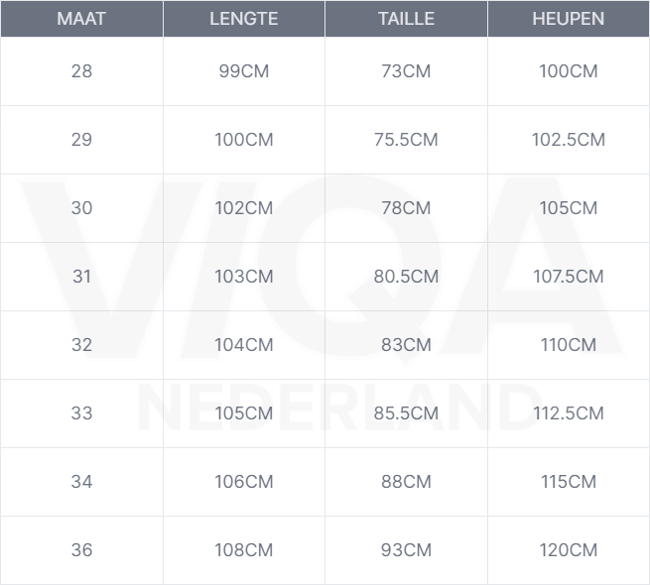Click the TAILLE column header
This screenshot has width=650, height=585.
(x=406, y=19)
